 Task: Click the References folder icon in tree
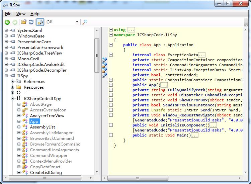pos(18,82)
